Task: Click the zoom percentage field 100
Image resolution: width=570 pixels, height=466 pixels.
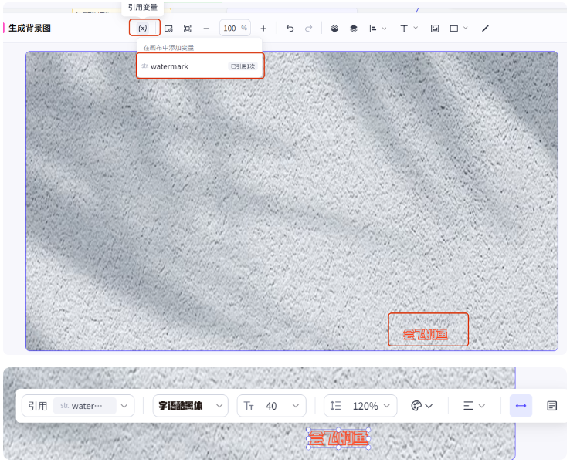Action: pos(235,28)
